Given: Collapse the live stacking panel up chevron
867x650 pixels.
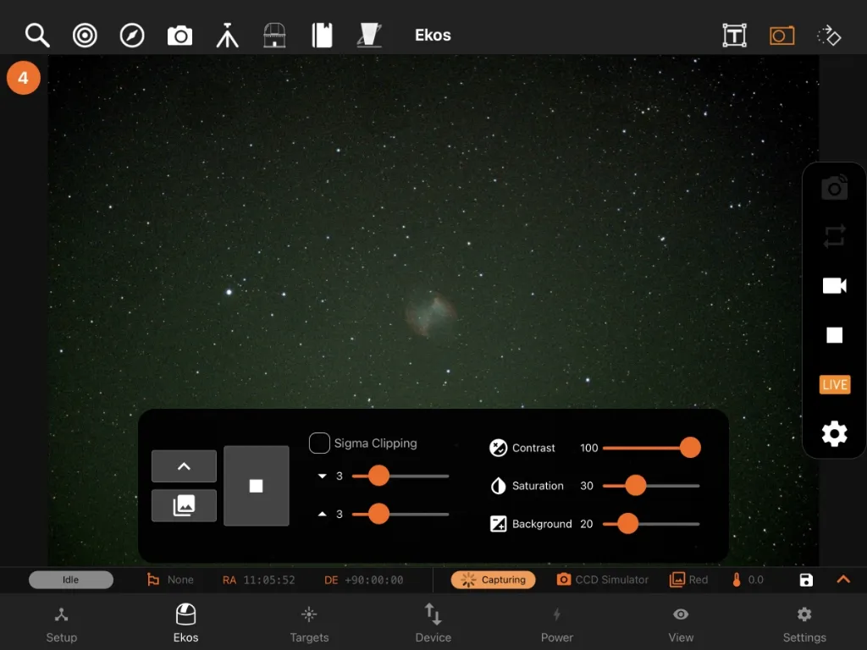Looking at the screenshot, I should tap(184, 466).
